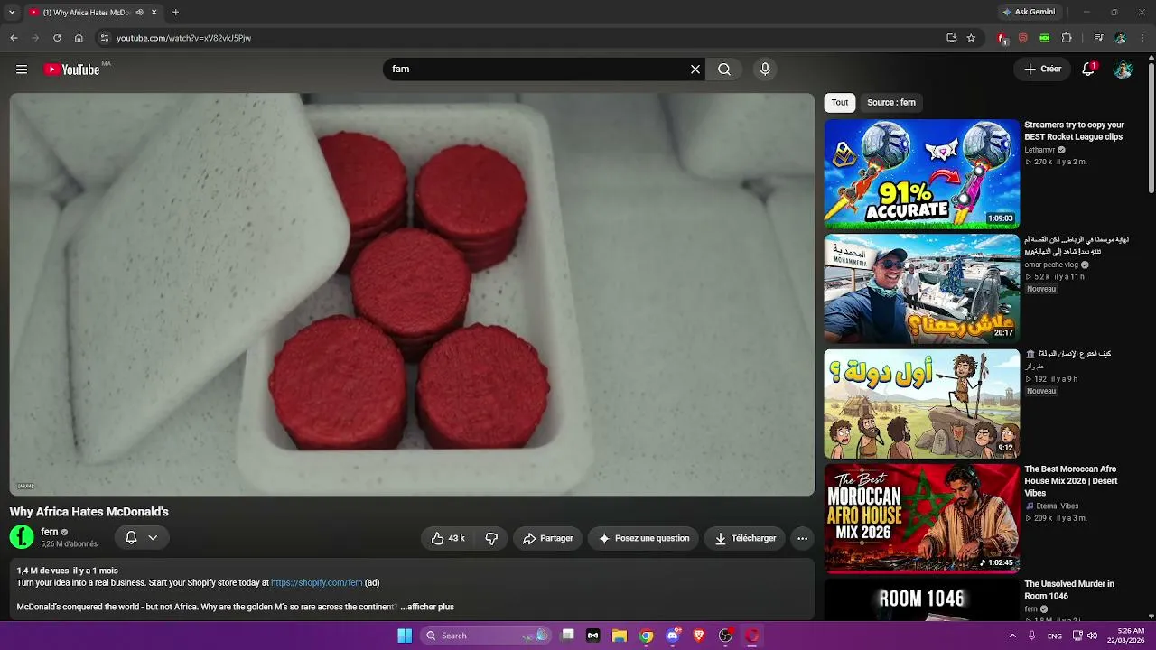The image size is (1156, 650).
Task: Open the Chrome profile avatar
Action: tap(1121, 38)
